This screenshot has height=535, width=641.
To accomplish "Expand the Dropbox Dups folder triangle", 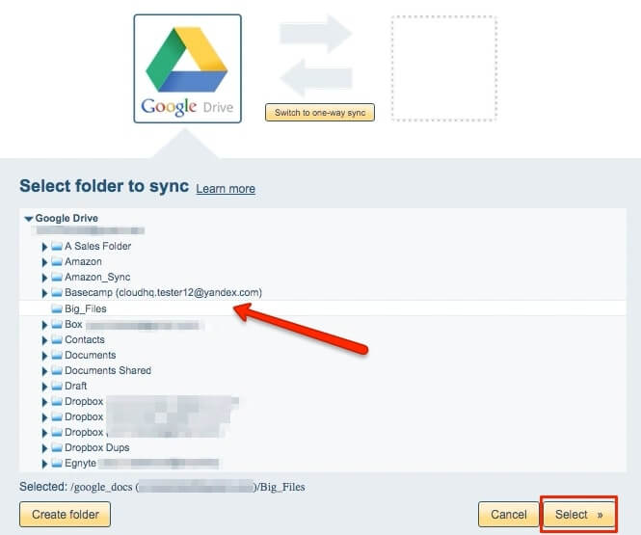I will coord(44,448).
